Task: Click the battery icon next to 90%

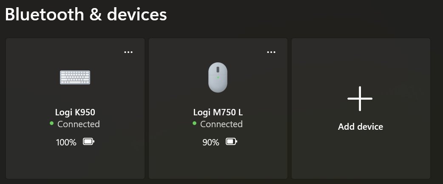Action: pos(231,142)
